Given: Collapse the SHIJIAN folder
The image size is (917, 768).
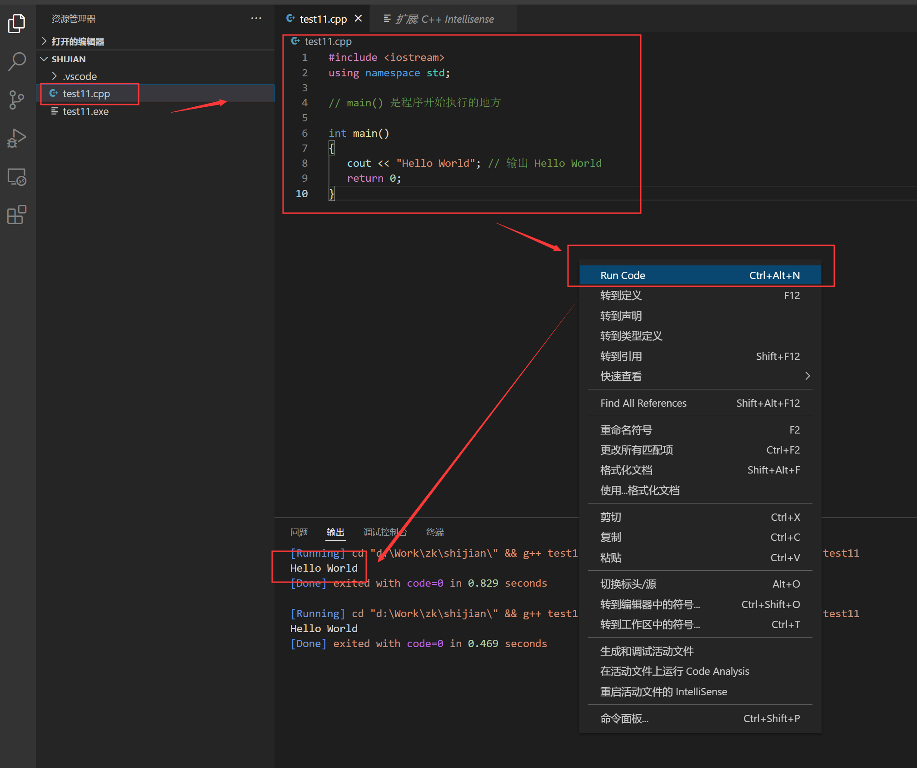Looking at the screenshot, I should coord(44,59).
